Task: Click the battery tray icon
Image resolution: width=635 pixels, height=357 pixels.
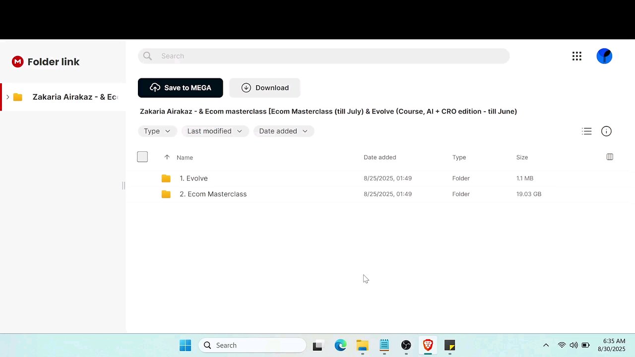Action: click(585, 345)
